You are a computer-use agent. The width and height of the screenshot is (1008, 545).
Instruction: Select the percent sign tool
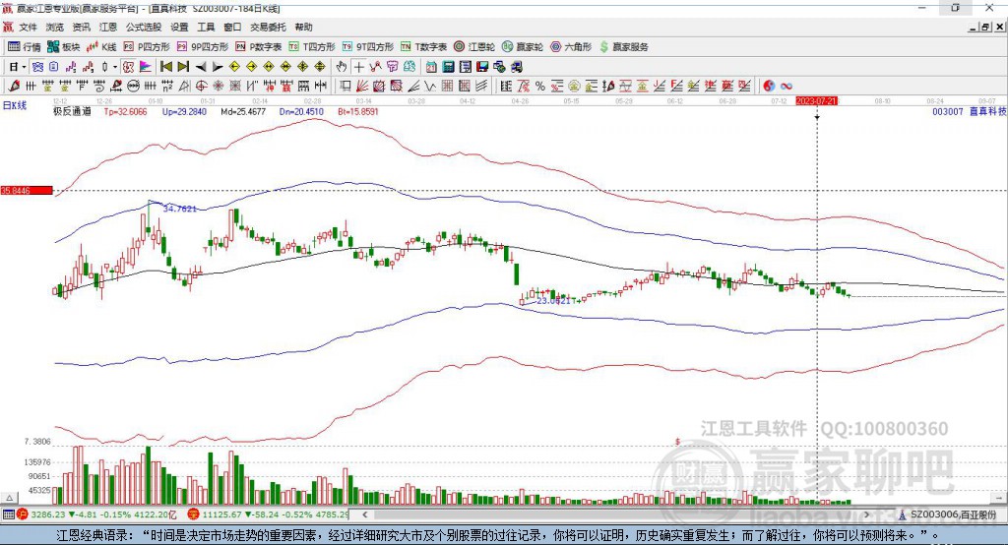540,86
